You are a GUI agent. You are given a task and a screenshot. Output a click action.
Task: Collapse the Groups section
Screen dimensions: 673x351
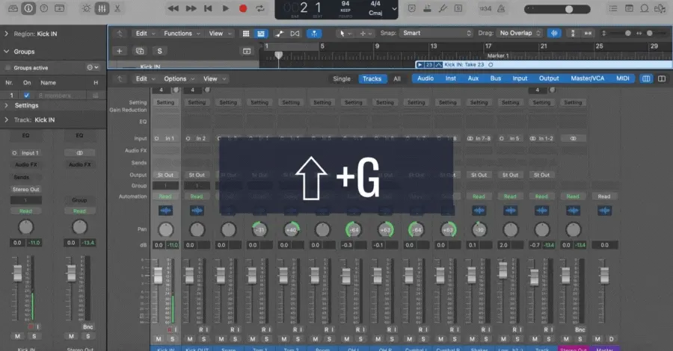click(7, 52)
